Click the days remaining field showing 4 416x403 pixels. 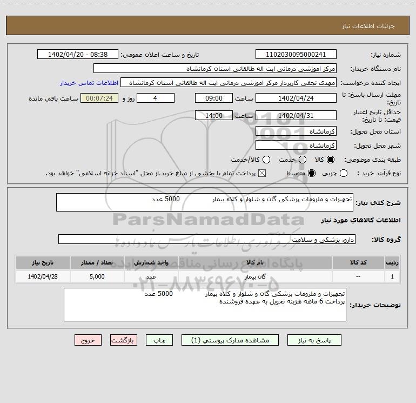(x=156, y=98)
